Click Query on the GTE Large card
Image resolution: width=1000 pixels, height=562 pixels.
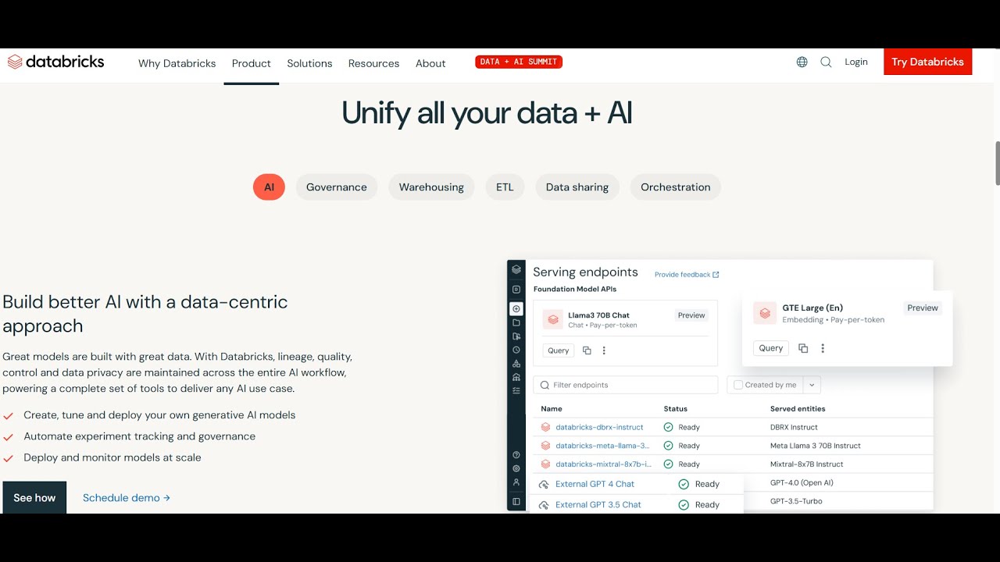[771, 348]
